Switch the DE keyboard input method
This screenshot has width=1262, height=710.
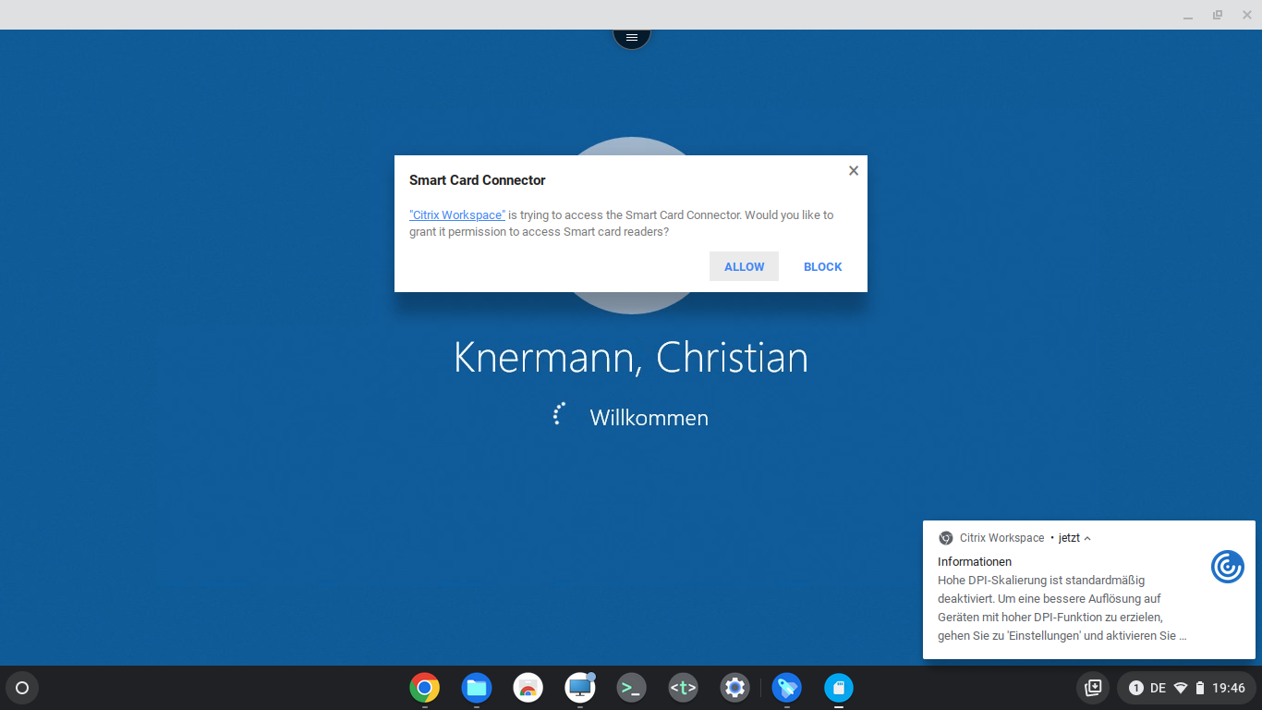(x=1158, y=688)
